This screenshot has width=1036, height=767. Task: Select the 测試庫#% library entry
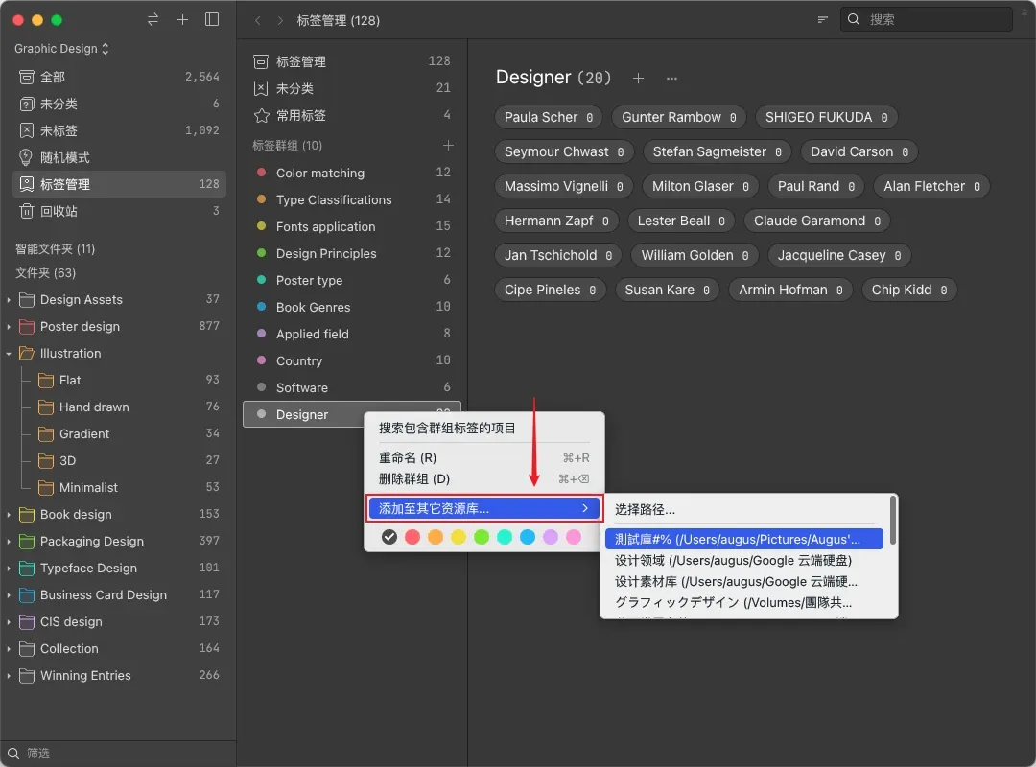pos(744,539)
